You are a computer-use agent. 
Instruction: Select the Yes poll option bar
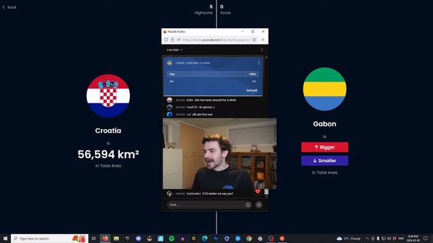point(212,74)
